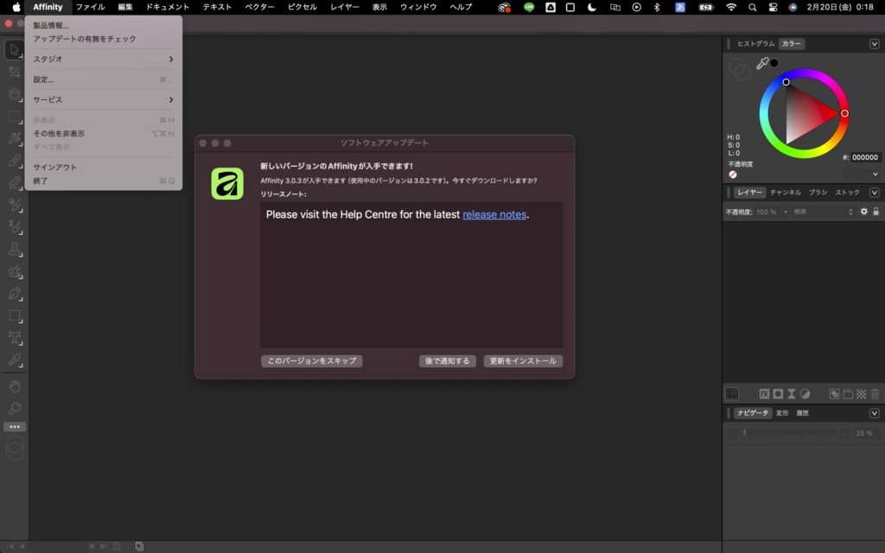885x553 pixels.
Task: Toggle the no-color opacity swatch
Action: point(733,174)
